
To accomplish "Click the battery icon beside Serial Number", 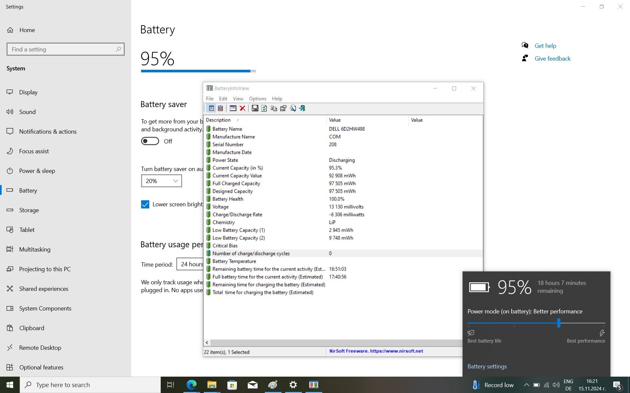I will tap(208, 144).
